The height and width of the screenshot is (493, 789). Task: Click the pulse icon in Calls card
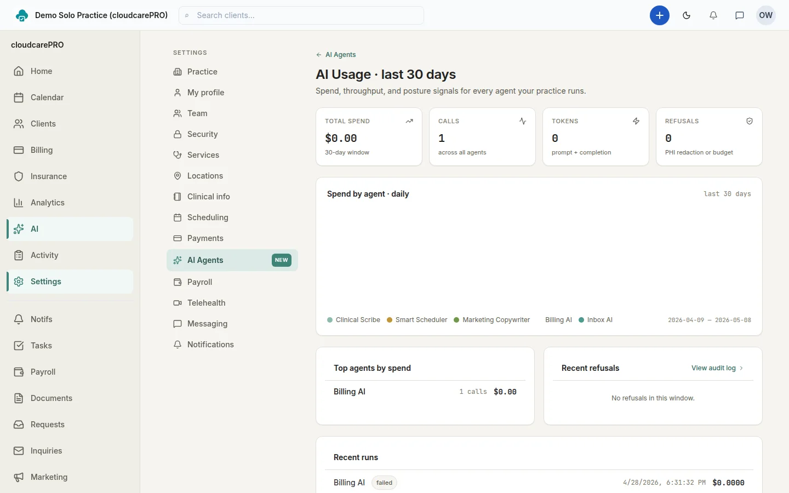click(x=523, y=121)
